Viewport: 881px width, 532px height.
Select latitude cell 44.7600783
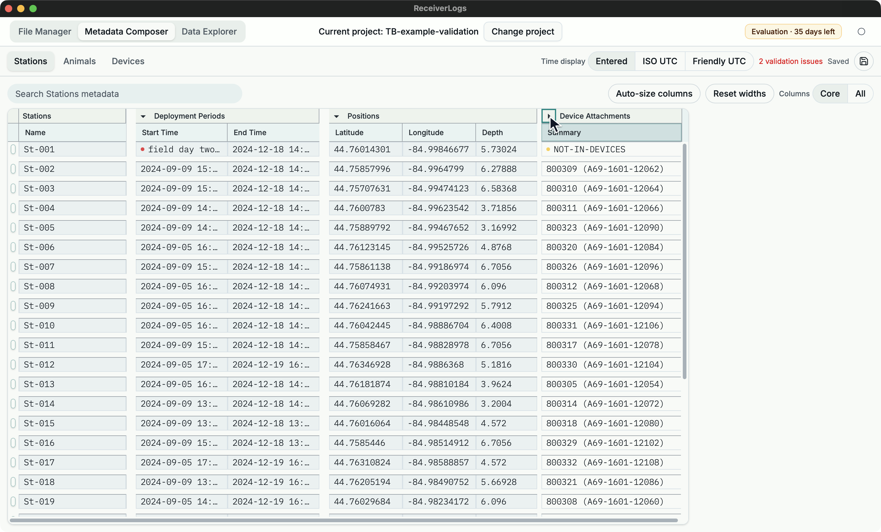(x=366, y=208)
